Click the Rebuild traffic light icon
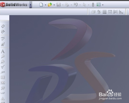The width and height of the screenshot is (129, 103). pos(93,5)
